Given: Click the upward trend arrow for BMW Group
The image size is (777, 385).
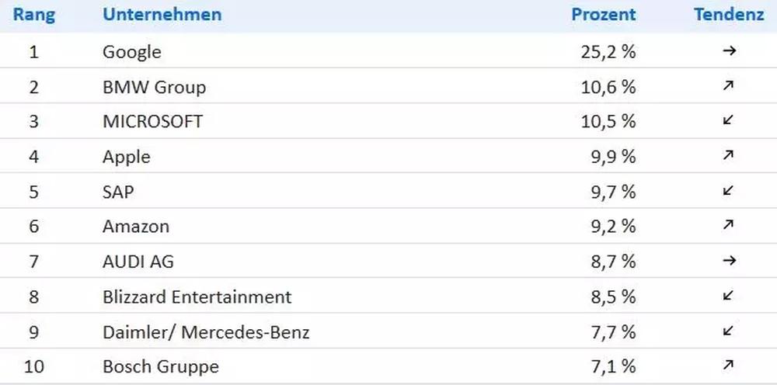Looking at the screenshot, I should click(728, 86).
